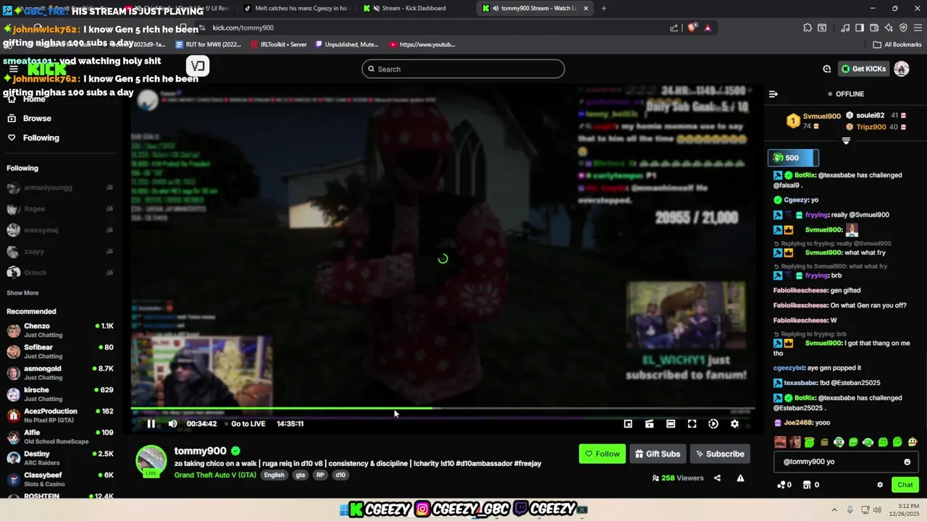The width and height of the screenshot is (927, 521).
Task: Pause the tommy900 stream playback
Action: pyautogui.click(x=151, y=424)
